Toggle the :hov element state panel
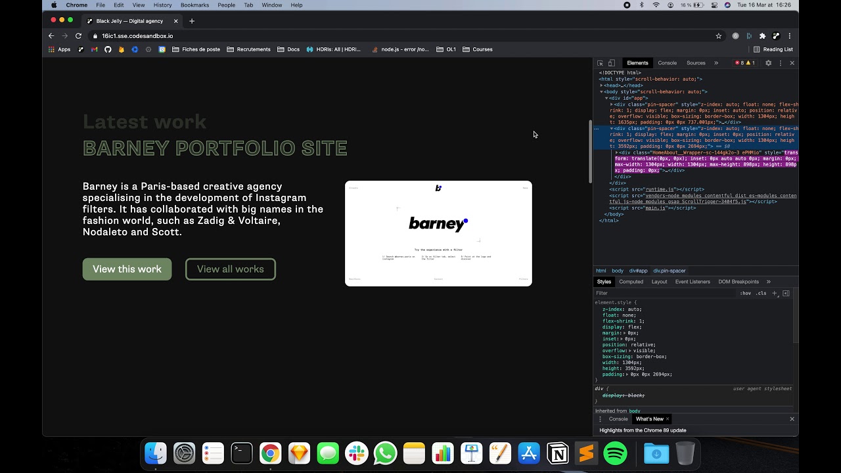841x473 pixels. pos(746,293)
